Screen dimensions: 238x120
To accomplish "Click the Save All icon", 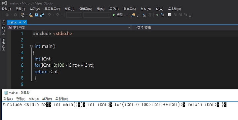I will [x=42, y=15].
